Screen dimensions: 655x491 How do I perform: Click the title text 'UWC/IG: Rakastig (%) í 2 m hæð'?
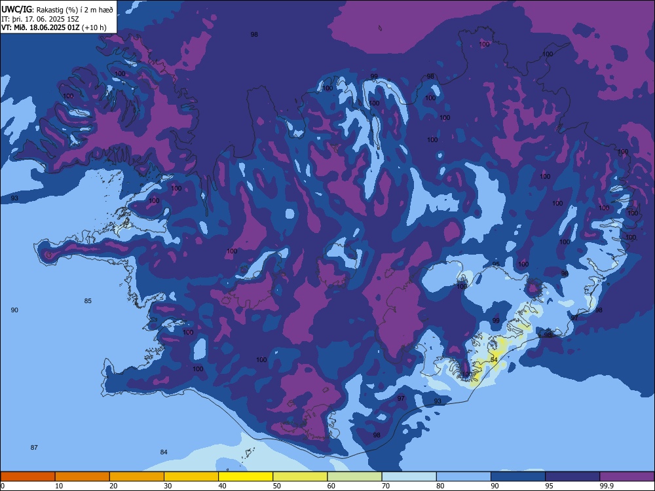click(57, 10)
